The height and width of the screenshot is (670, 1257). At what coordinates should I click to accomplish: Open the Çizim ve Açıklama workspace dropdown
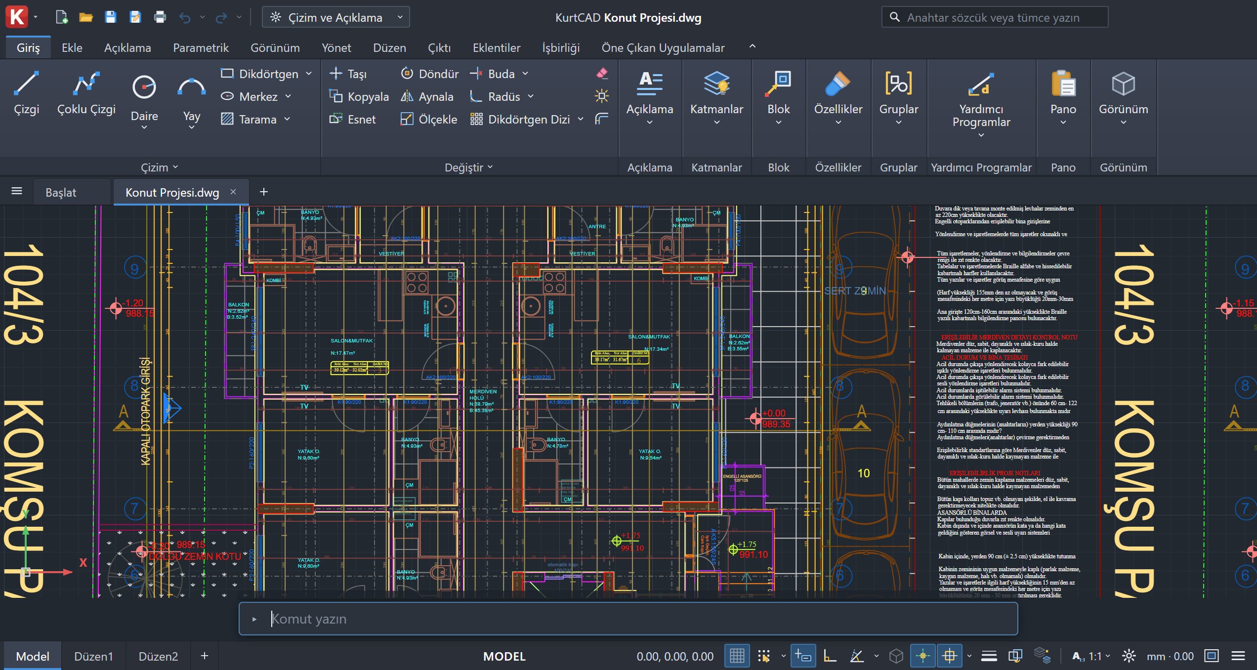pyautogui.click(x=335, y=17)
